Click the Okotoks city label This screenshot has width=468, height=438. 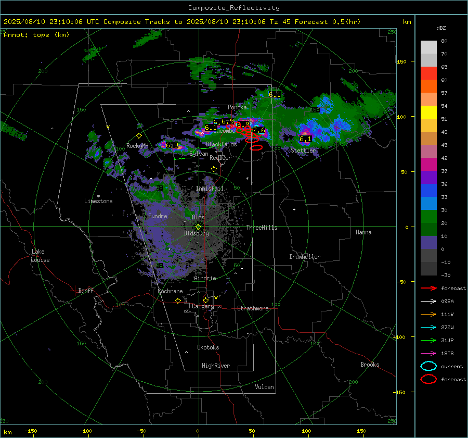(208, 347)
